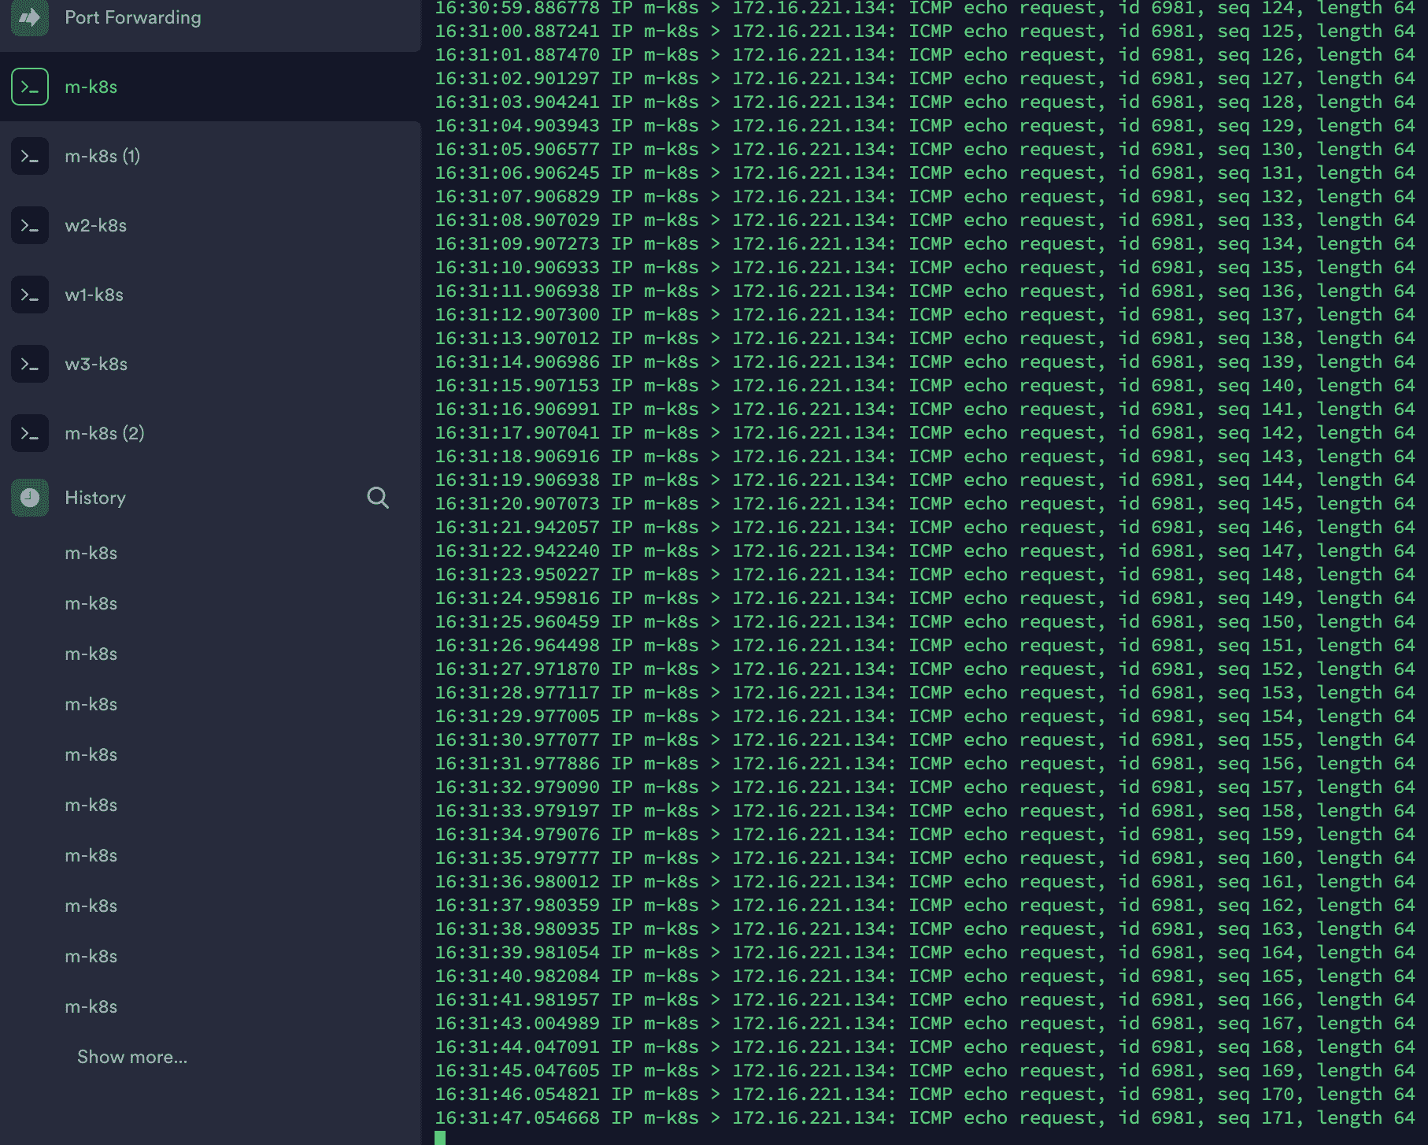The image size is (1428, 1145).
Task: Show more history entries
Action: (x=132, y=1057)
